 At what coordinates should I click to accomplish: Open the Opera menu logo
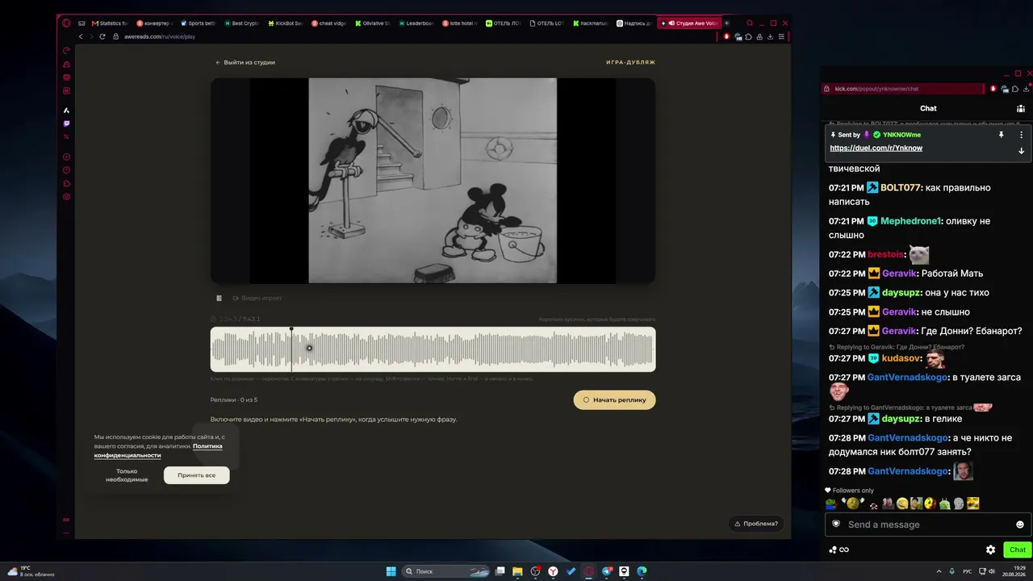coord(67,23)
